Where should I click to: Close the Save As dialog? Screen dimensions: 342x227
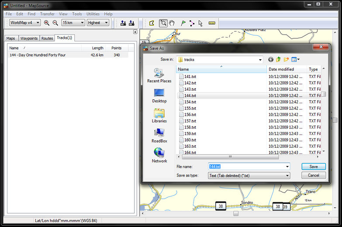click(x=321, y=47)
